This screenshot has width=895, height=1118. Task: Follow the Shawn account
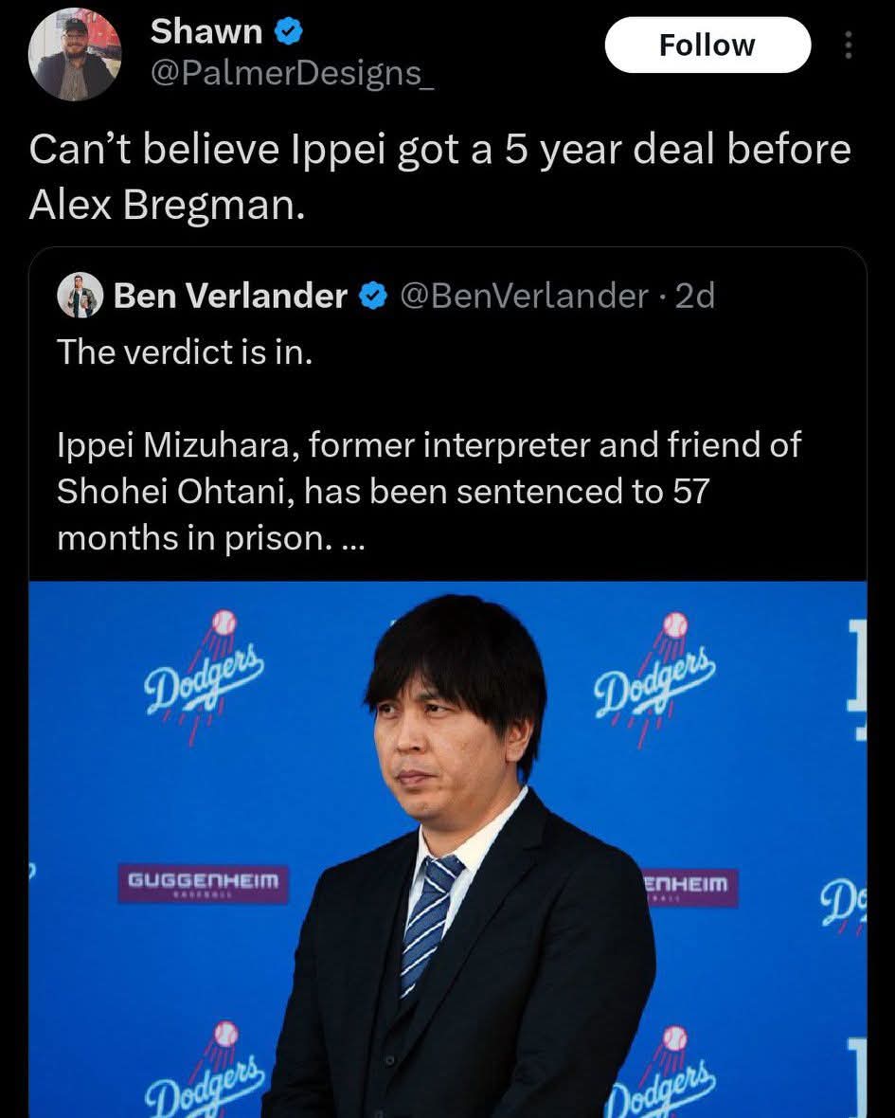click(x=707, y=45)
